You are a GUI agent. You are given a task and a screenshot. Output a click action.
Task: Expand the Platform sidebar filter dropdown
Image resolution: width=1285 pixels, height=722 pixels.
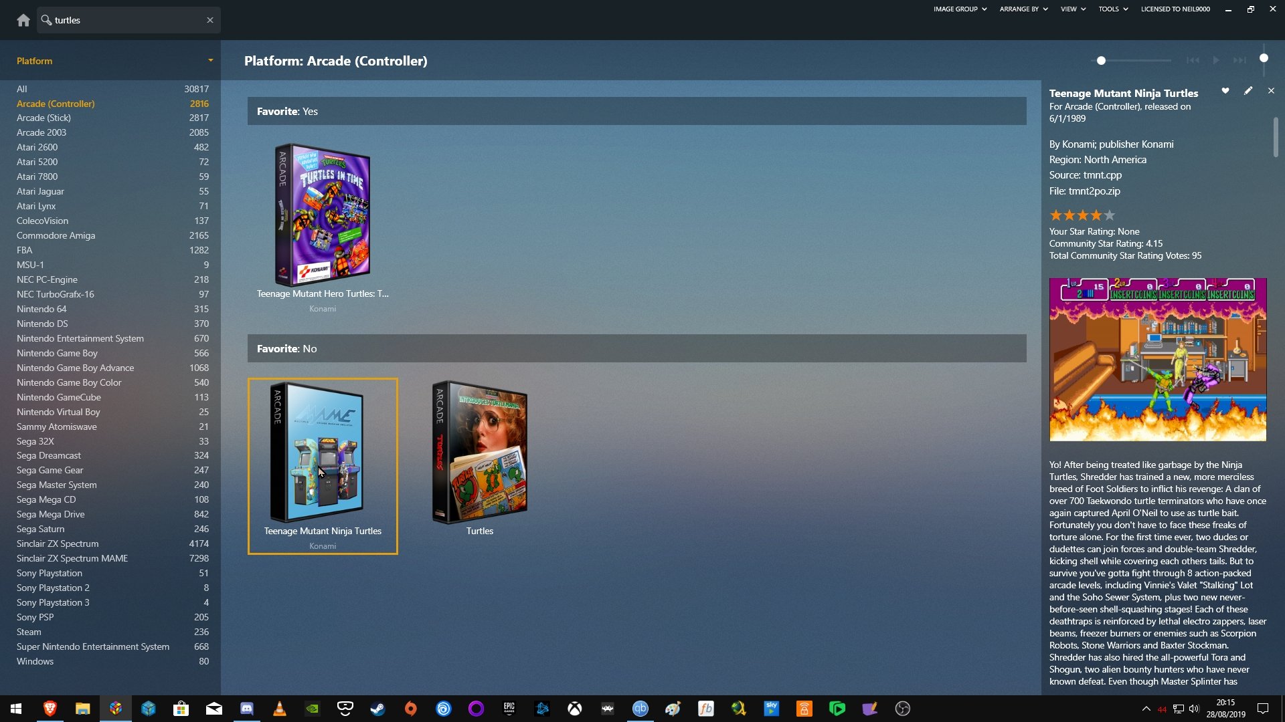click(210, 61)
